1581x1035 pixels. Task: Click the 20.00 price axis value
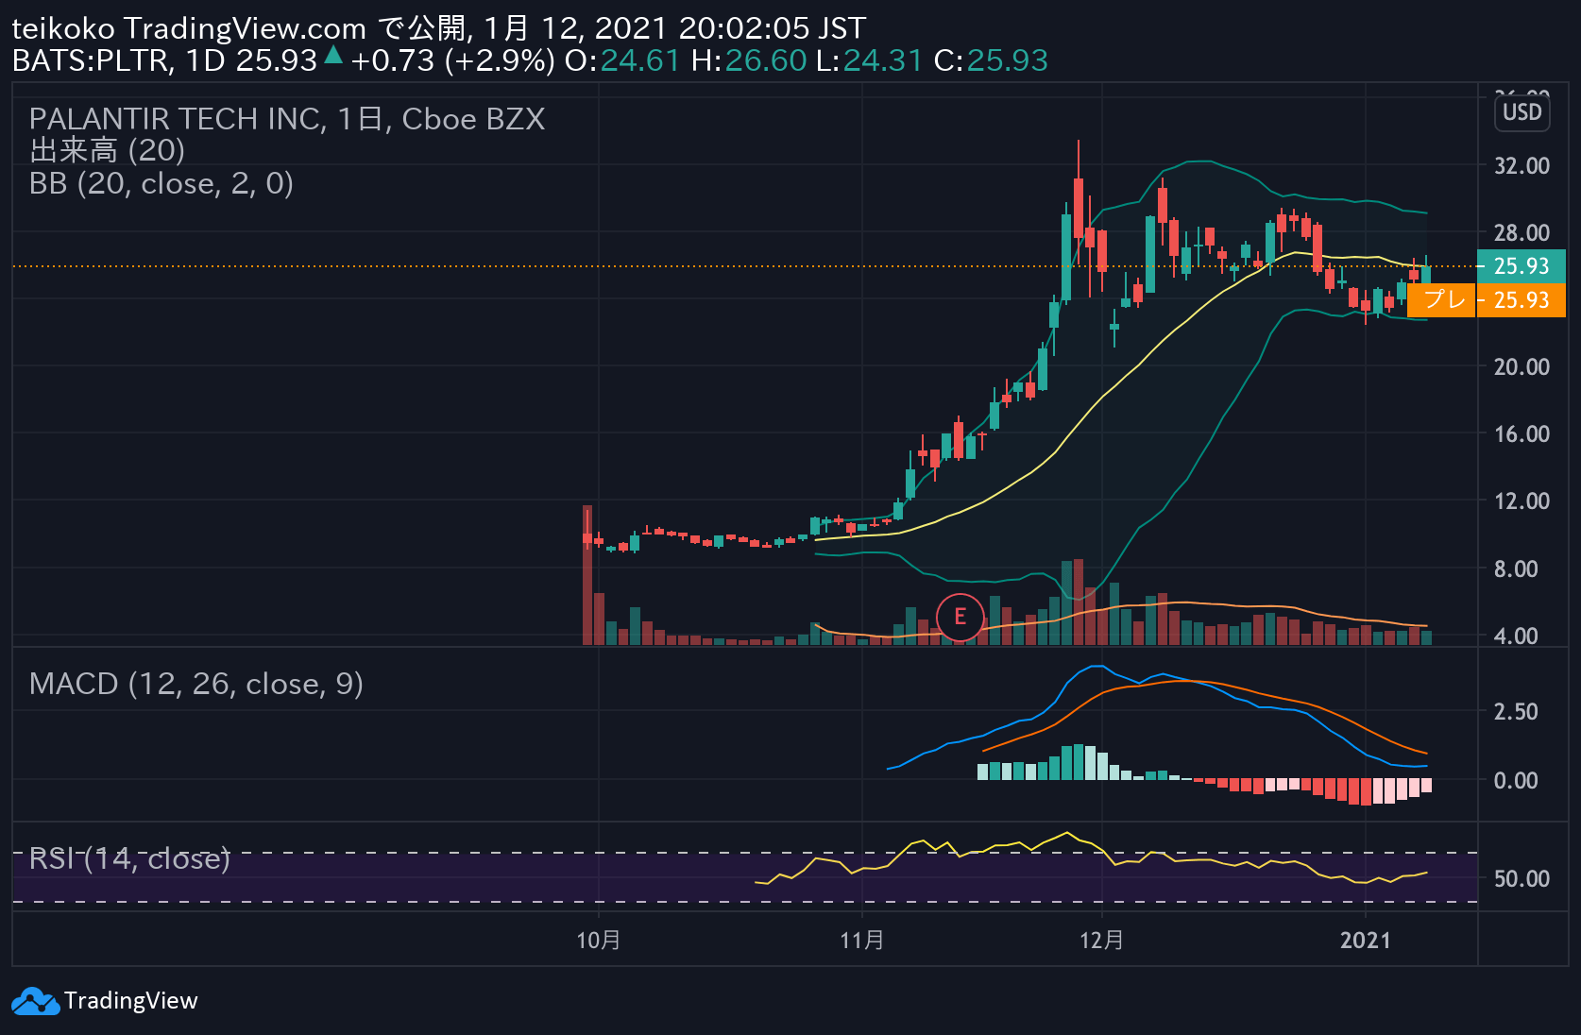click(1521, 366)
